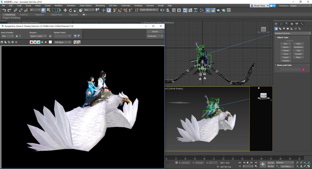This screenshot has width=312, height=169.
Task: Click the Undo arrow in main toolbar
Action: [x=4, y=10]
